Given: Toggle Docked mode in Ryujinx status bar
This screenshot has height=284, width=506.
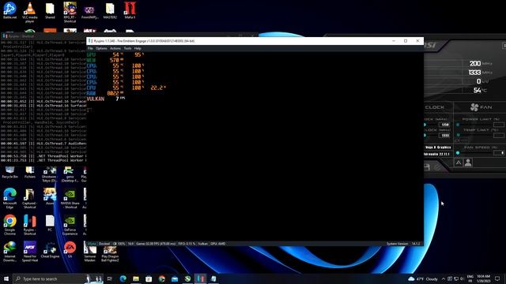Looking at the screenshot, I should pyautogui.click(x=104, y=244).
